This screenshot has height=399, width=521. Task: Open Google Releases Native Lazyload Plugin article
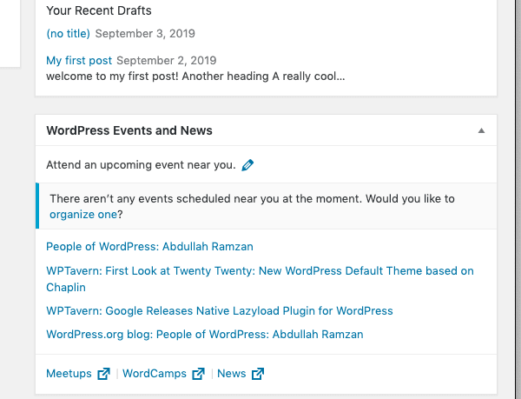point(220,311)
